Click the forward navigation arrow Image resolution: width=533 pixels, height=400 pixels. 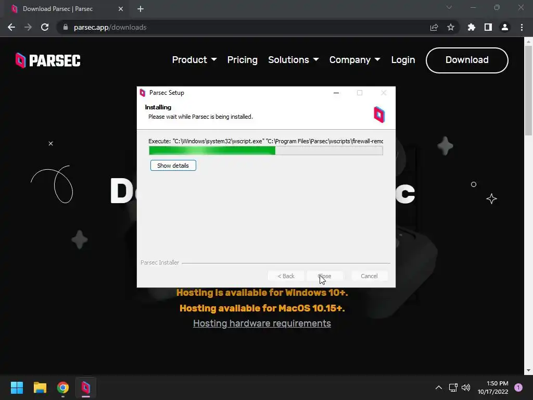pos(28,27)
